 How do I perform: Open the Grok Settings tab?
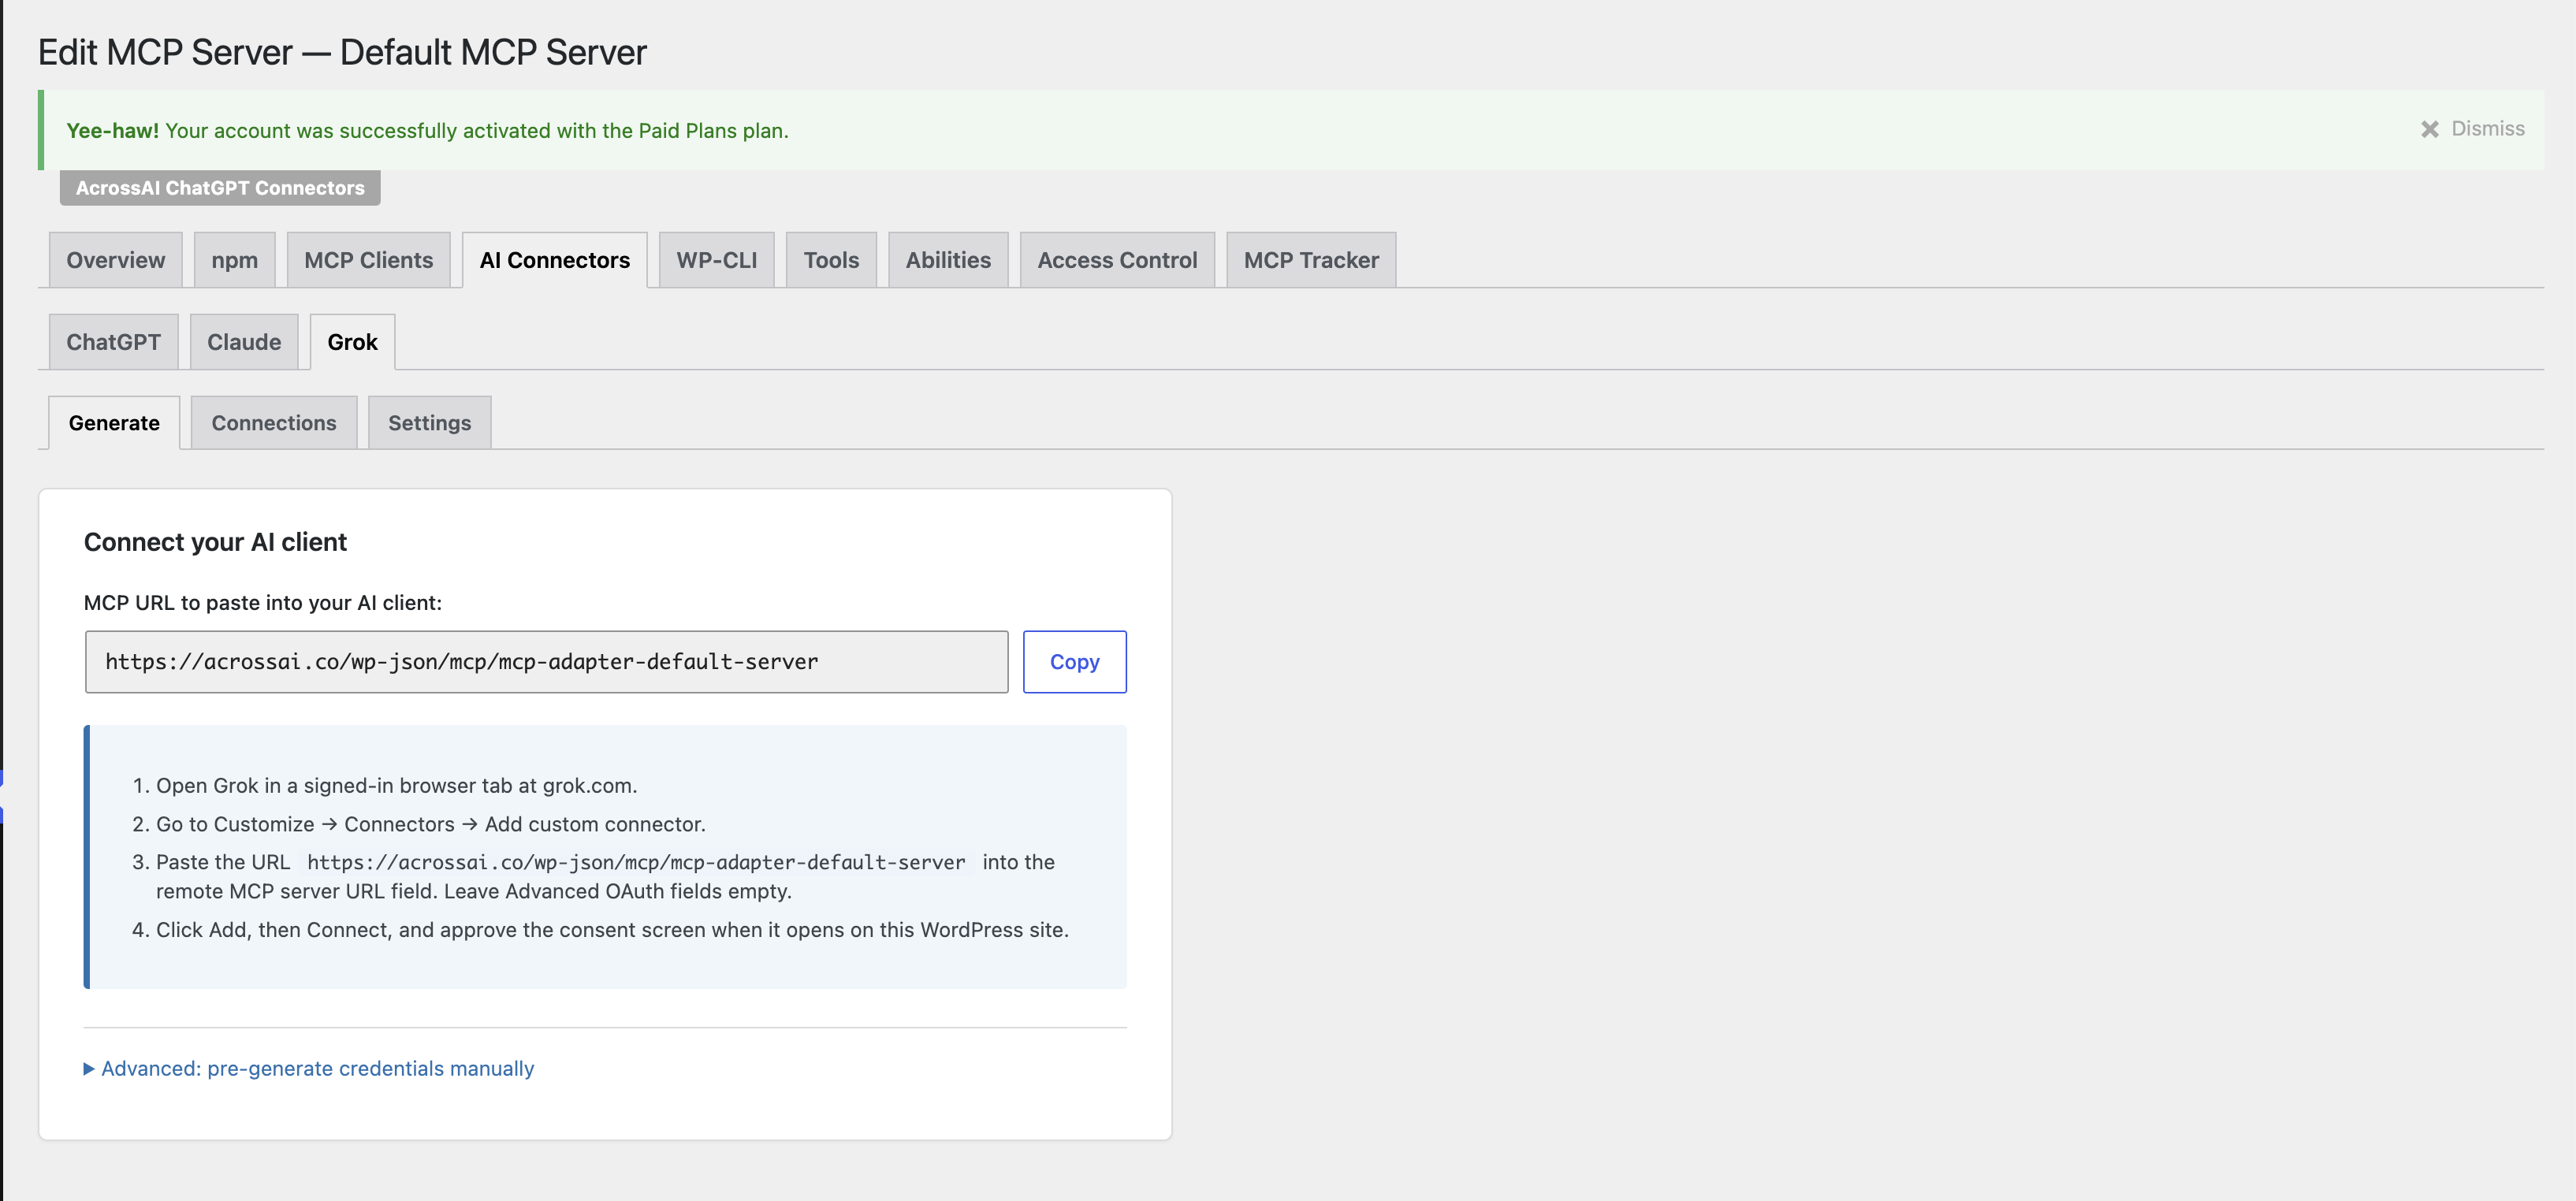pos(430,423)
